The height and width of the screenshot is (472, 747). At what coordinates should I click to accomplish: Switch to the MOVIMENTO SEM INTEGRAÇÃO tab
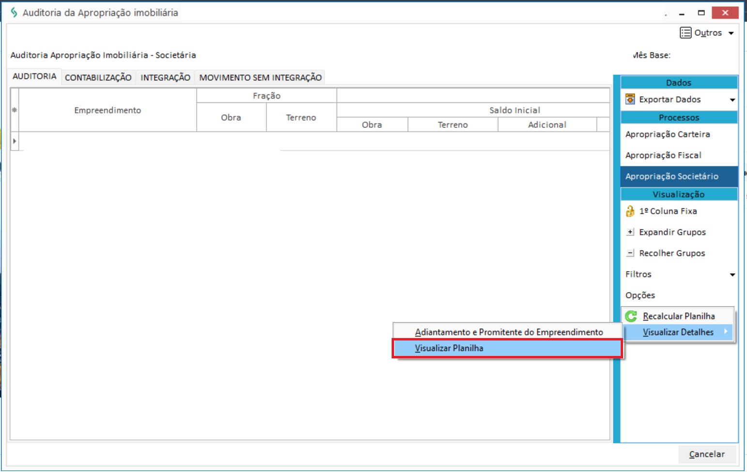pos(260,77)
